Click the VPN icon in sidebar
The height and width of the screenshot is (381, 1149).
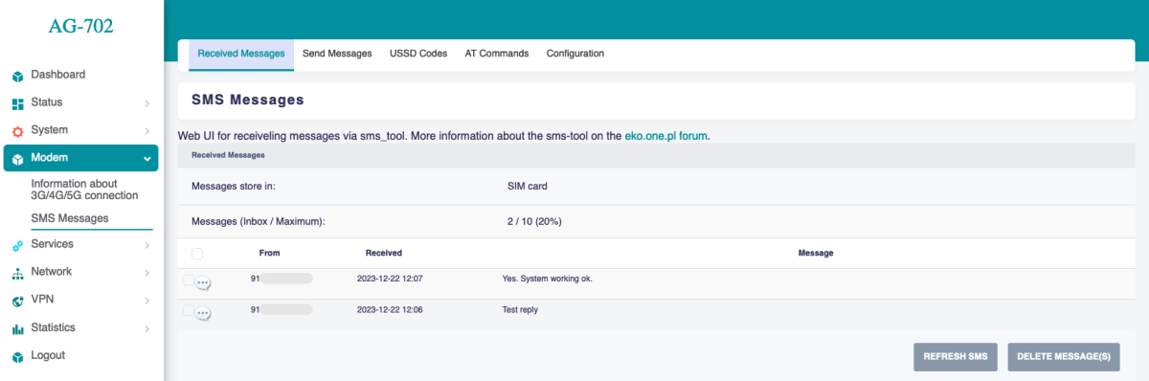17,301
